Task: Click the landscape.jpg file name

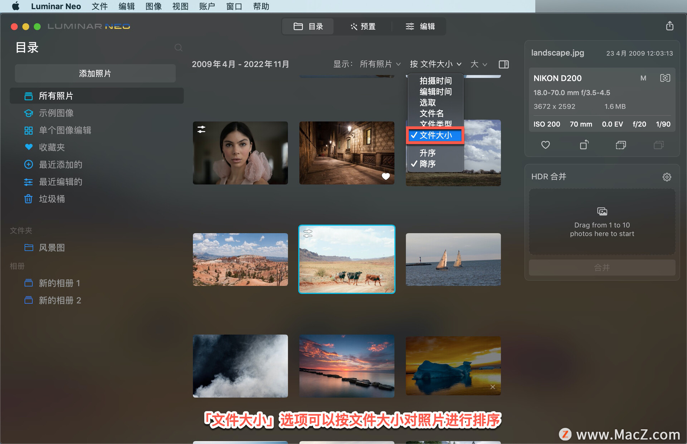Action: [557, 53]
